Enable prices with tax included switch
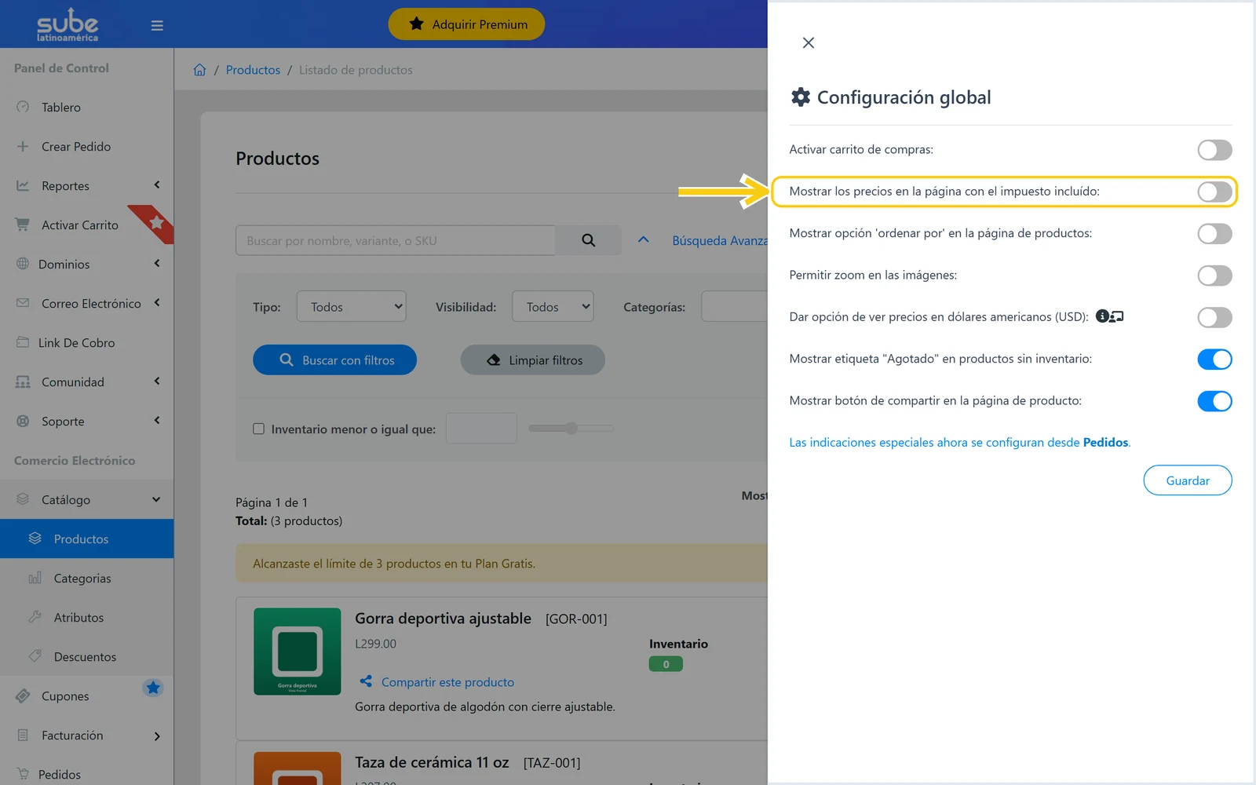Screen dimensions: 1256x785 click(x=1214, y=192)
